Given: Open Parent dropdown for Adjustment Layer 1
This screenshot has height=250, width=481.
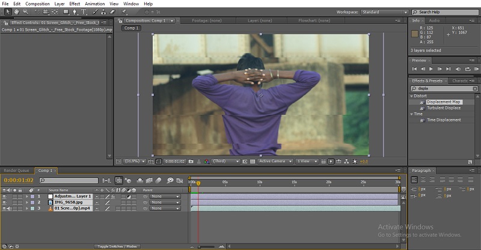Looking at the screenshot, I should pos(165,197).
